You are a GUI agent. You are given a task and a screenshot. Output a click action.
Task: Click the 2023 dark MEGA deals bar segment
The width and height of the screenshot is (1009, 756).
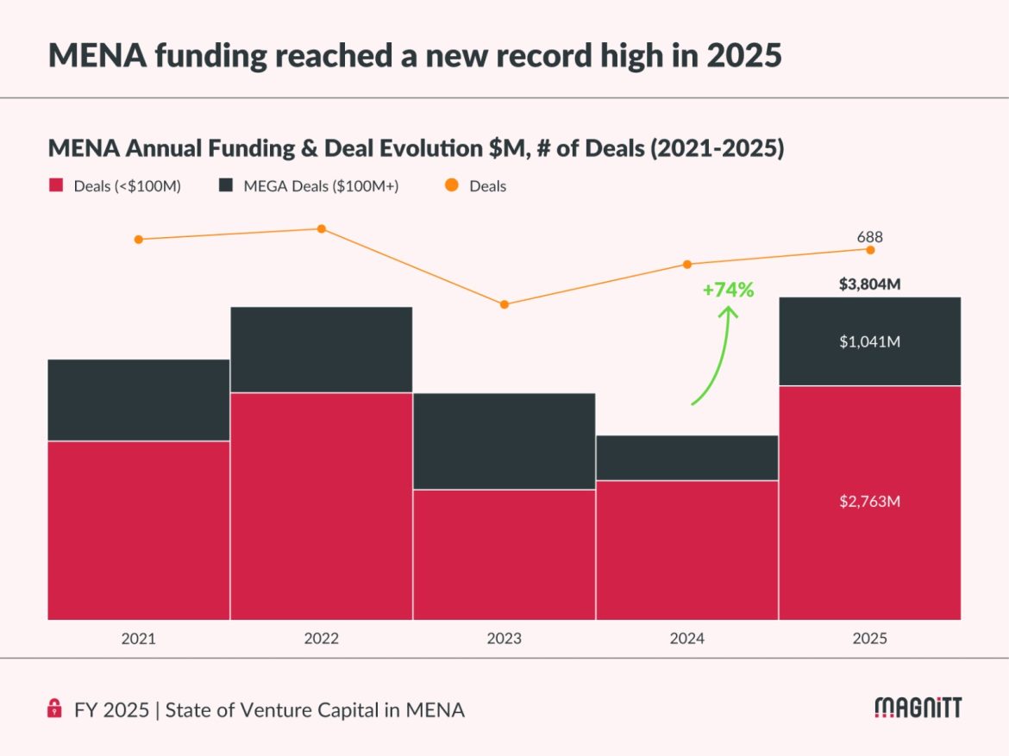click(x=504, y=440)
